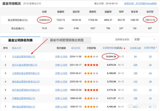Image resolution: width=160 pixels, height=111 pixels.
Task: Click manager count 44 for 工银瑞信
Action: pos(150,73)
